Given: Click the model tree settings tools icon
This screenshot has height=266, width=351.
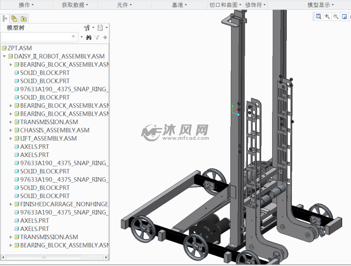Looking at the screenshot, I should (87, 27).
